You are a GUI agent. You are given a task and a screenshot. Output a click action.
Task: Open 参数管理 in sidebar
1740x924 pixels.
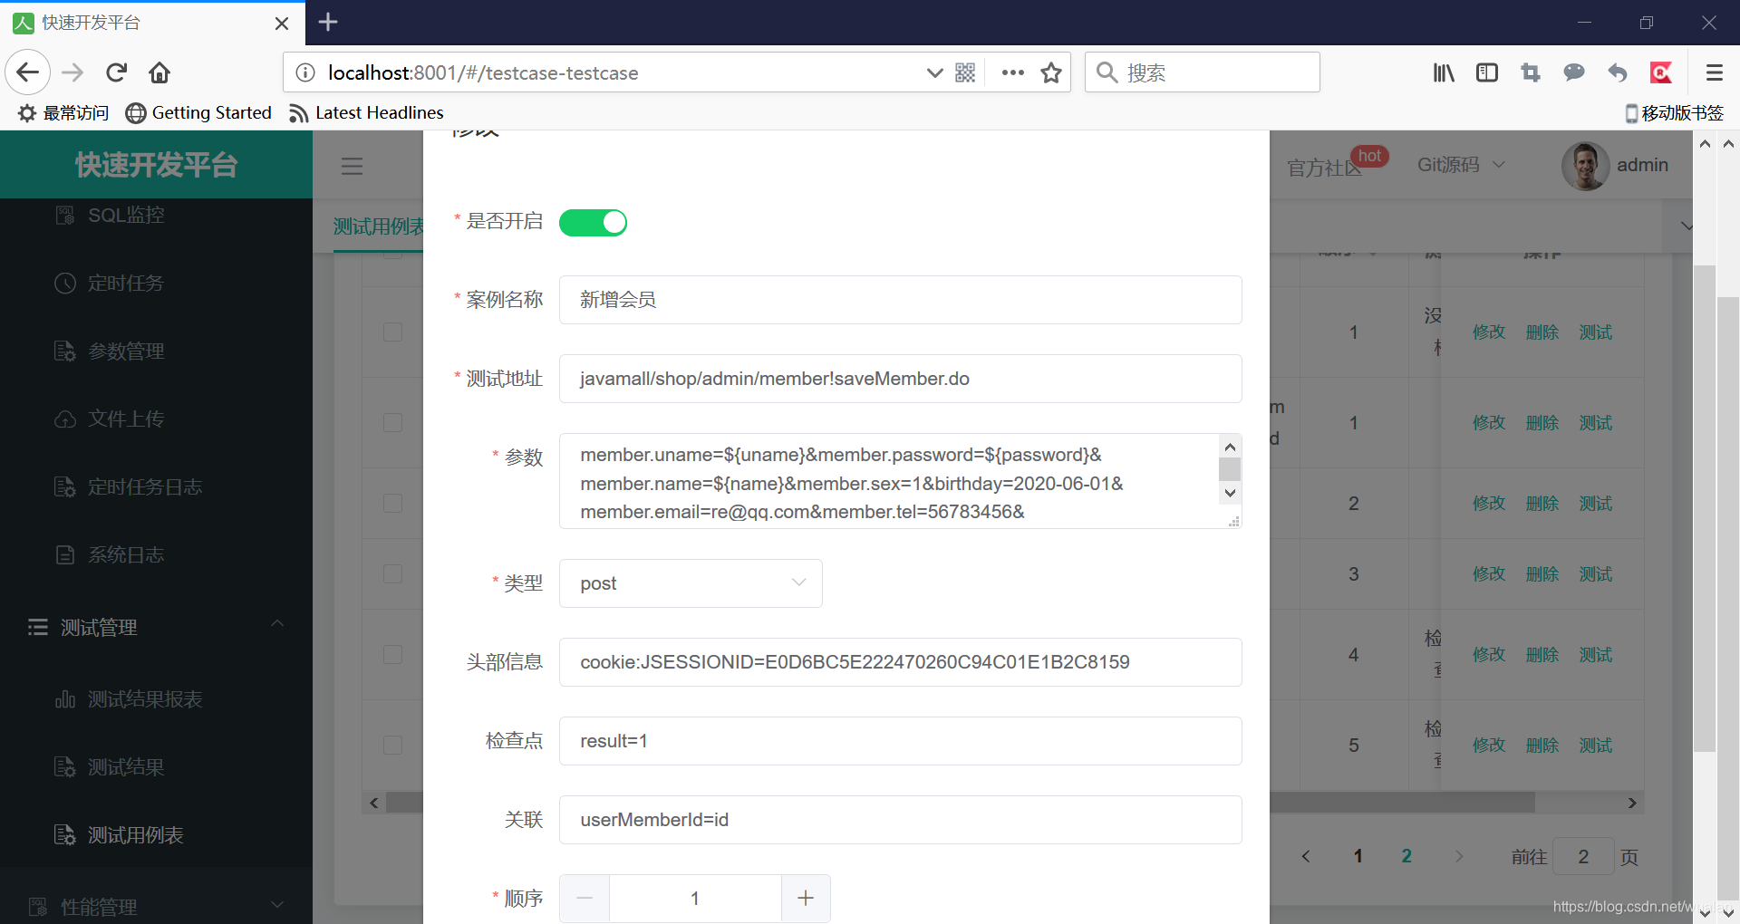tap(126, 351)
